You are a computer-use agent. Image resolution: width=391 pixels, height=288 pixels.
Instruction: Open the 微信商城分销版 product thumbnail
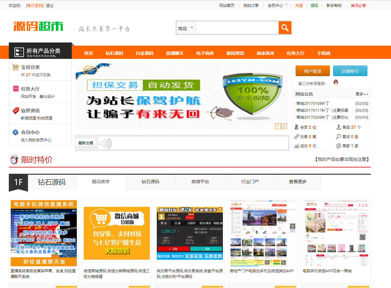coord(117,233)
